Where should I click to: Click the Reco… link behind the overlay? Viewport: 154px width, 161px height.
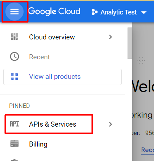pyautogui.click(x=147, y=150)
